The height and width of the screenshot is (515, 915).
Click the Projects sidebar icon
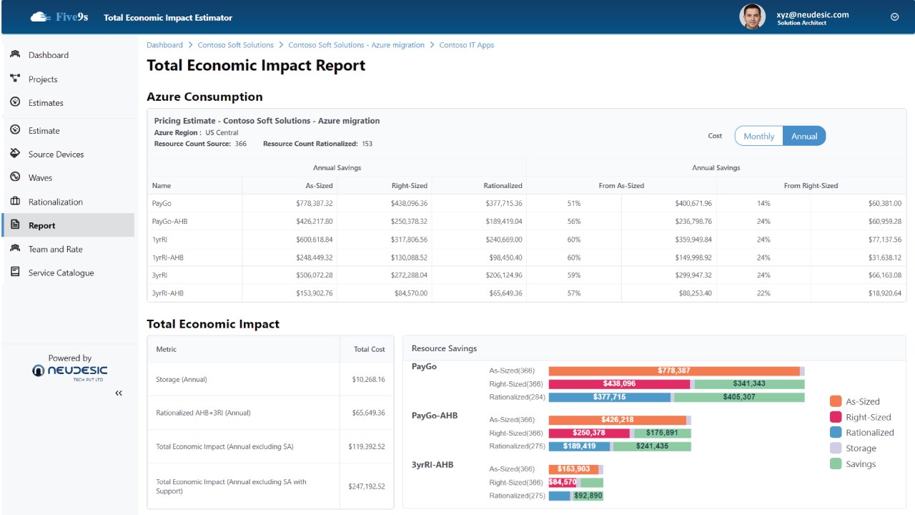[x=15, y=79]
